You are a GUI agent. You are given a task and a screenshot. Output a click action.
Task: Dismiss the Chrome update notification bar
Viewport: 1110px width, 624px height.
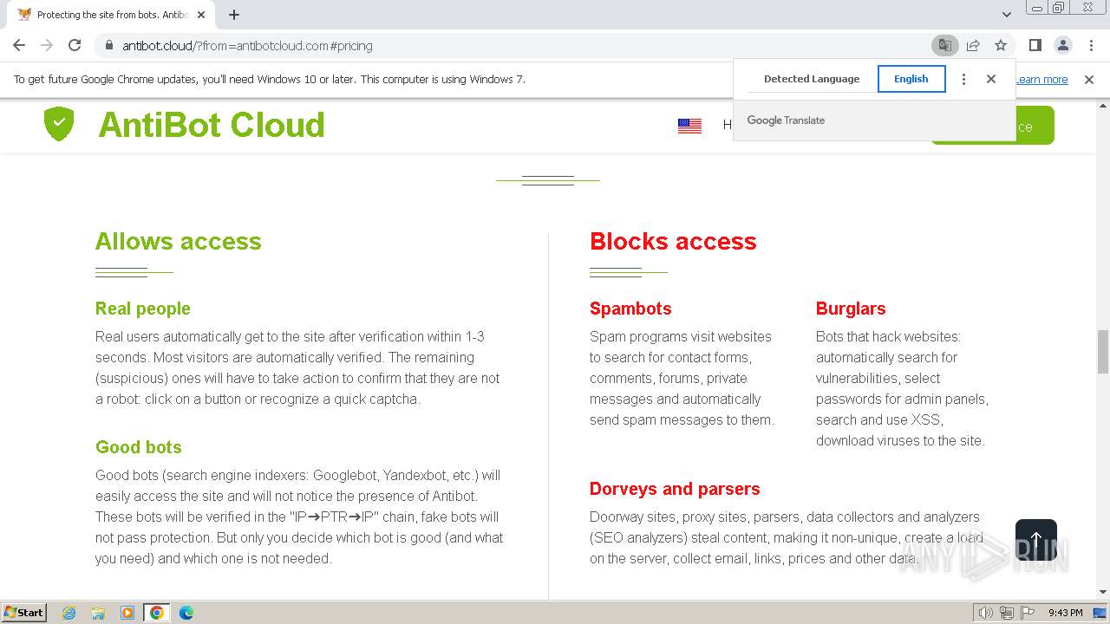coord(1089,79)
